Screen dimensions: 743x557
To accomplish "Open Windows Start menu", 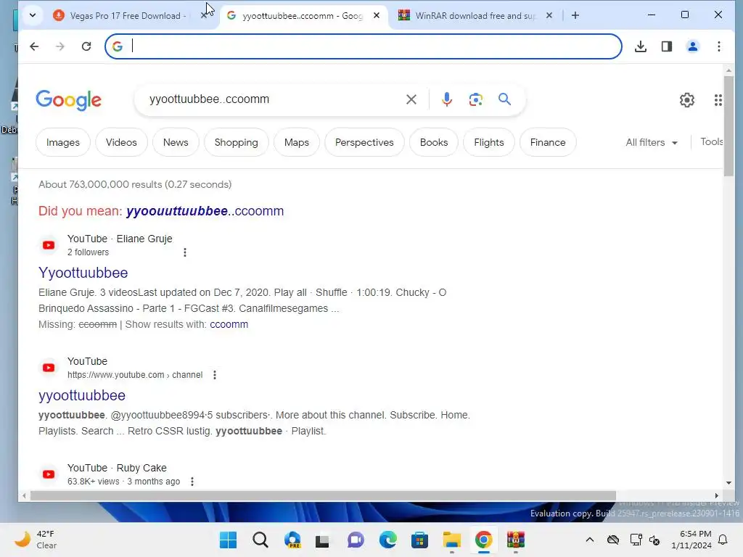I will [229, 540].
